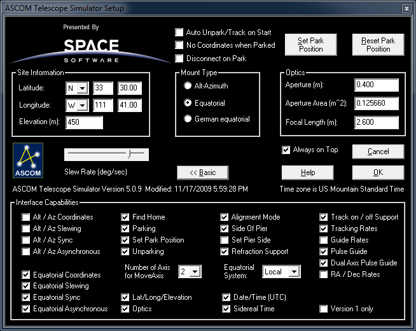Expand Number of Axis for MoveAxis dropdown
The height and width of the screenshot is (331, 416).
point(195,272)
